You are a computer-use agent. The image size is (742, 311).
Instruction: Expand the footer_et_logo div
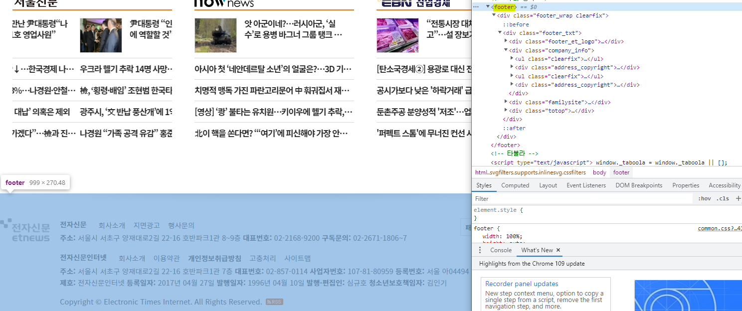tap(506, 41)
